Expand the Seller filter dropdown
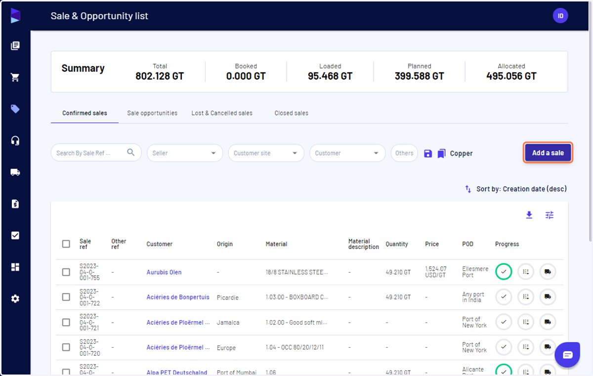 (185, 153)
